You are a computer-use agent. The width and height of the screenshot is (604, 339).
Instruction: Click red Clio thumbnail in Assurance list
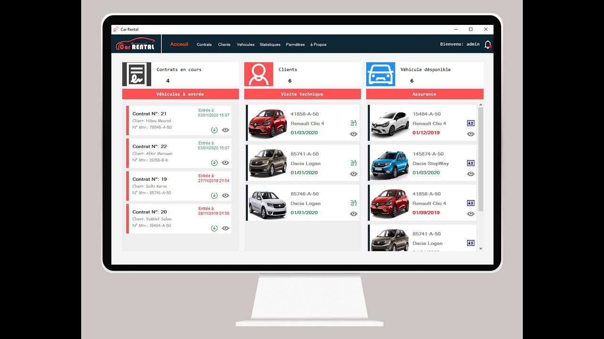click(x=389, y=203)
